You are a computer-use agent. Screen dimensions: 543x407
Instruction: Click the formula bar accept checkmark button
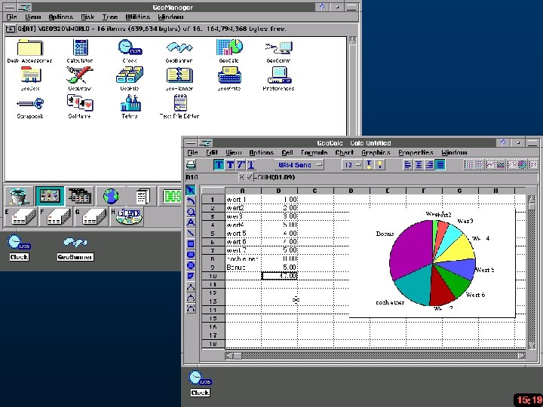click(x=250, y=177)
